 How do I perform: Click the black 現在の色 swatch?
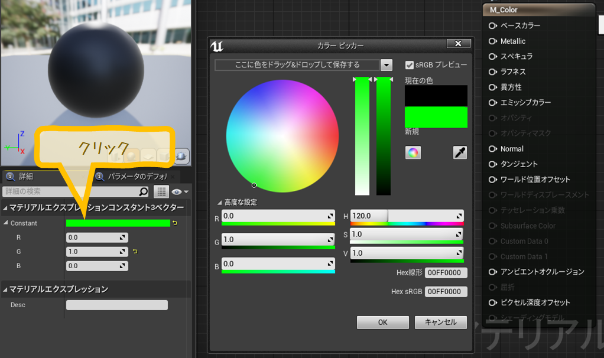pyautogui.click(x=436, y=96)
